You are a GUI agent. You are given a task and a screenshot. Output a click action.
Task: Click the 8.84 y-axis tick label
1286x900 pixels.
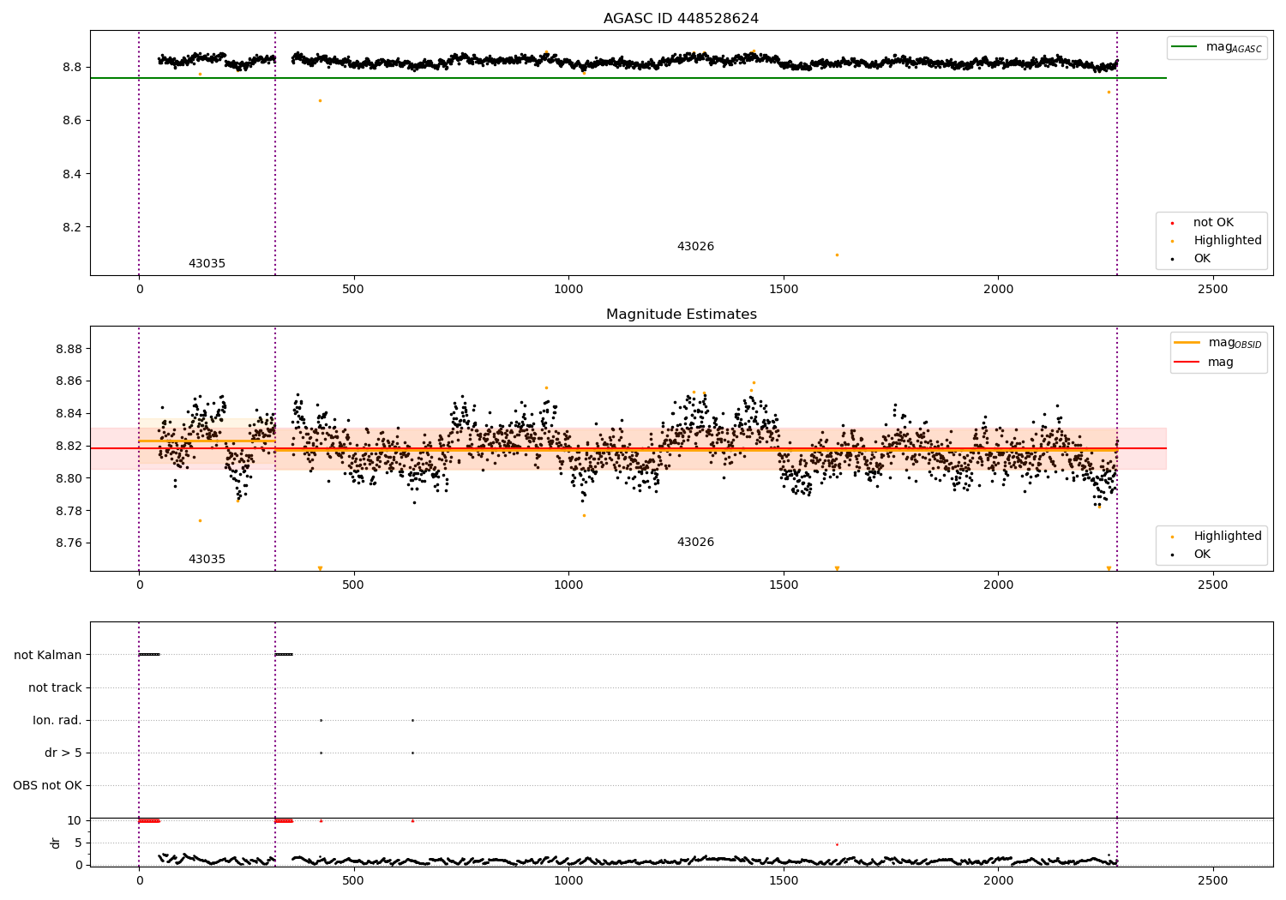tap(69, 414)
